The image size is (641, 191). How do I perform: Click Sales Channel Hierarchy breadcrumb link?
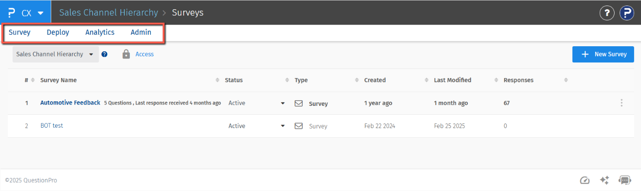point(108,12)
